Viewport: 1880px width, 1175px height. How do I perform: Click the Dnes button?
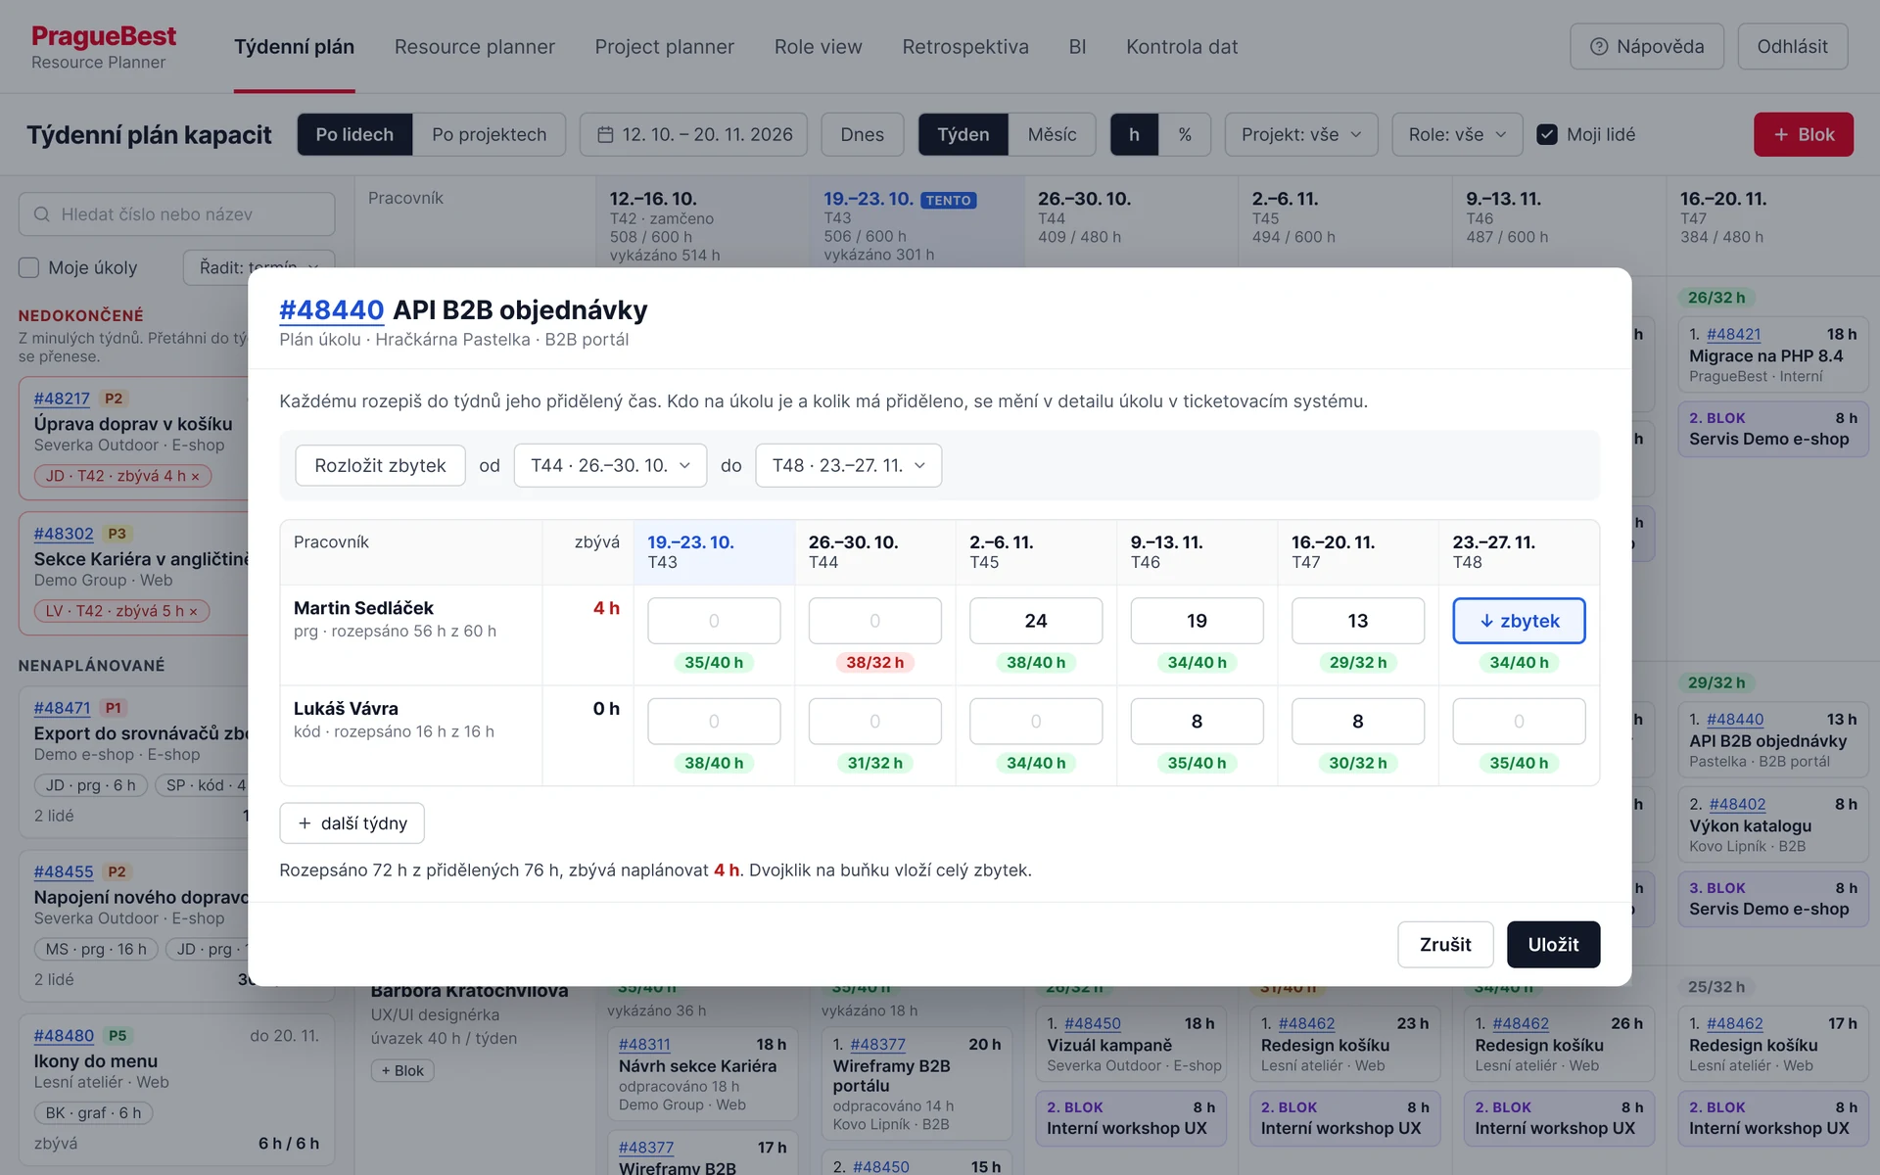(x=862, y=134)
